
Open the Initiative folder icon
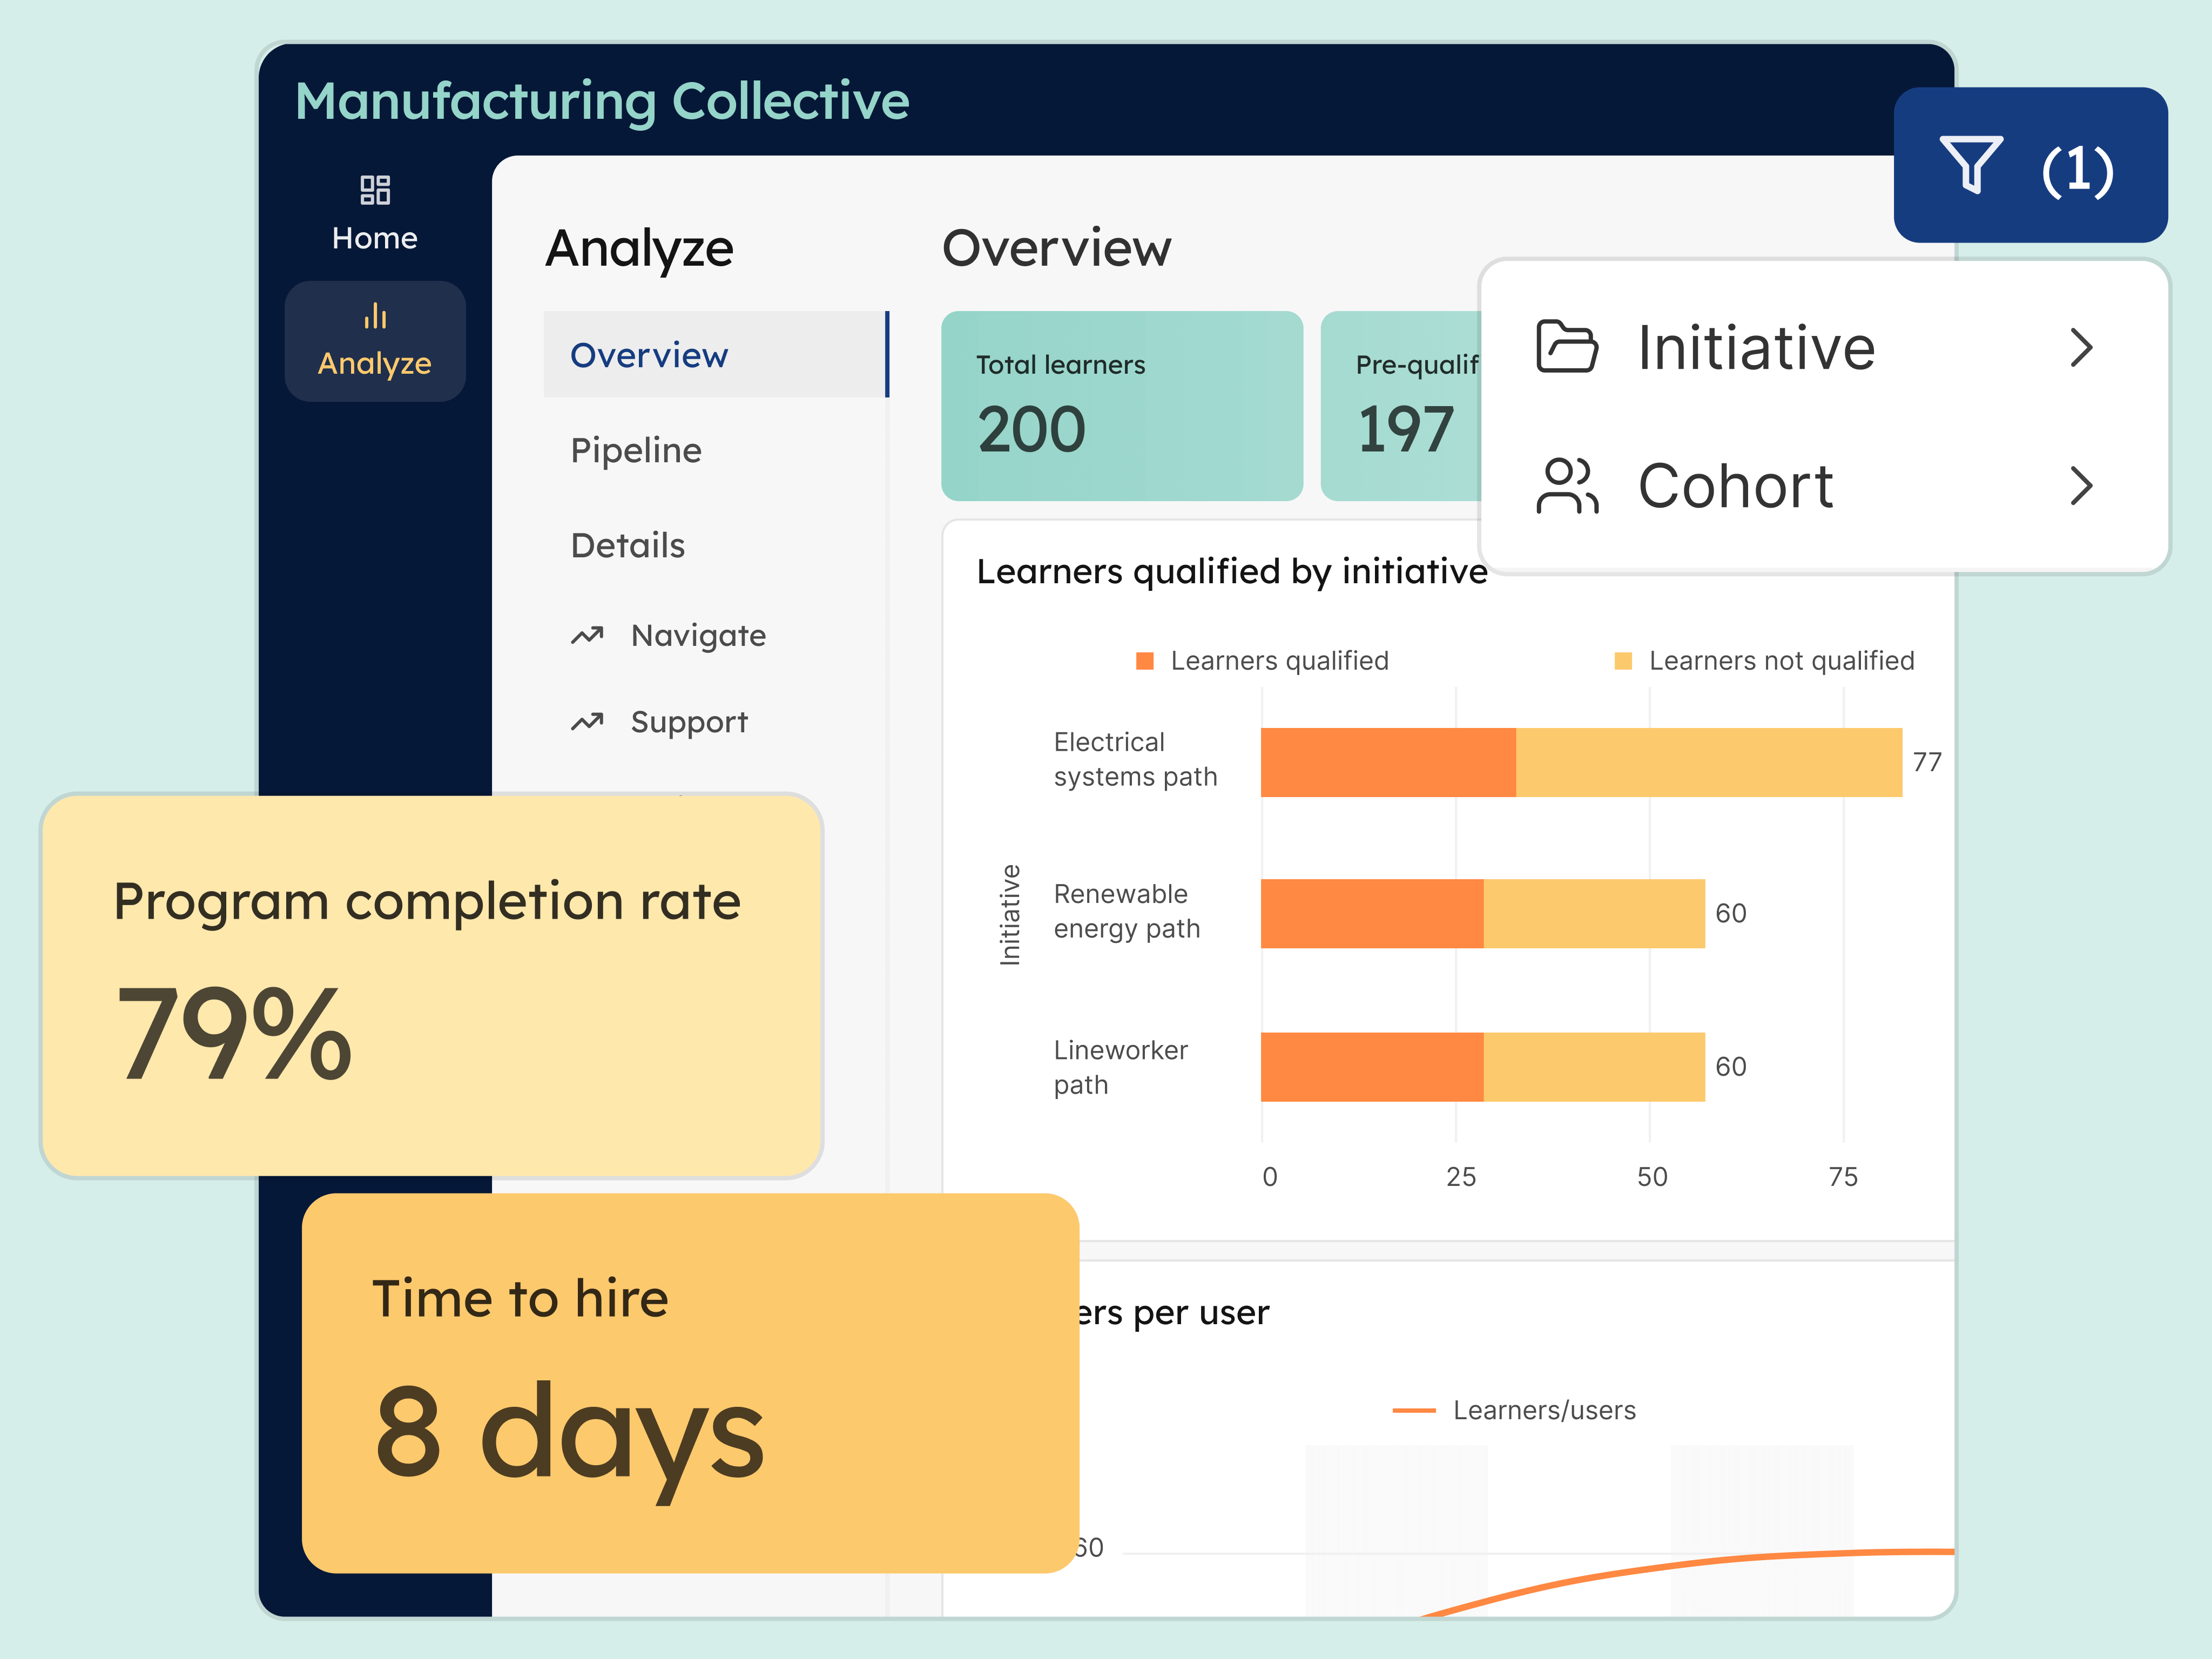(x=1566, y=348)
